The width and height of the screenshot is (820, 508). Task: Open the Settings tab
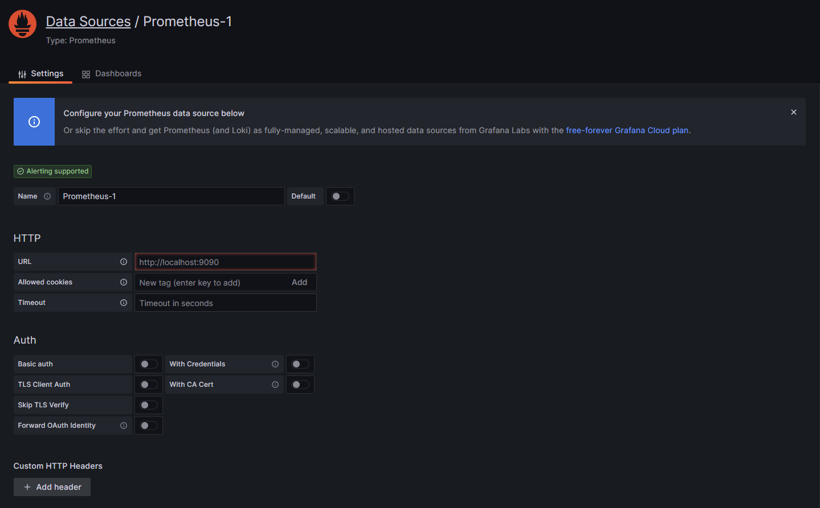pyautogui.click(x=40, y=74)
